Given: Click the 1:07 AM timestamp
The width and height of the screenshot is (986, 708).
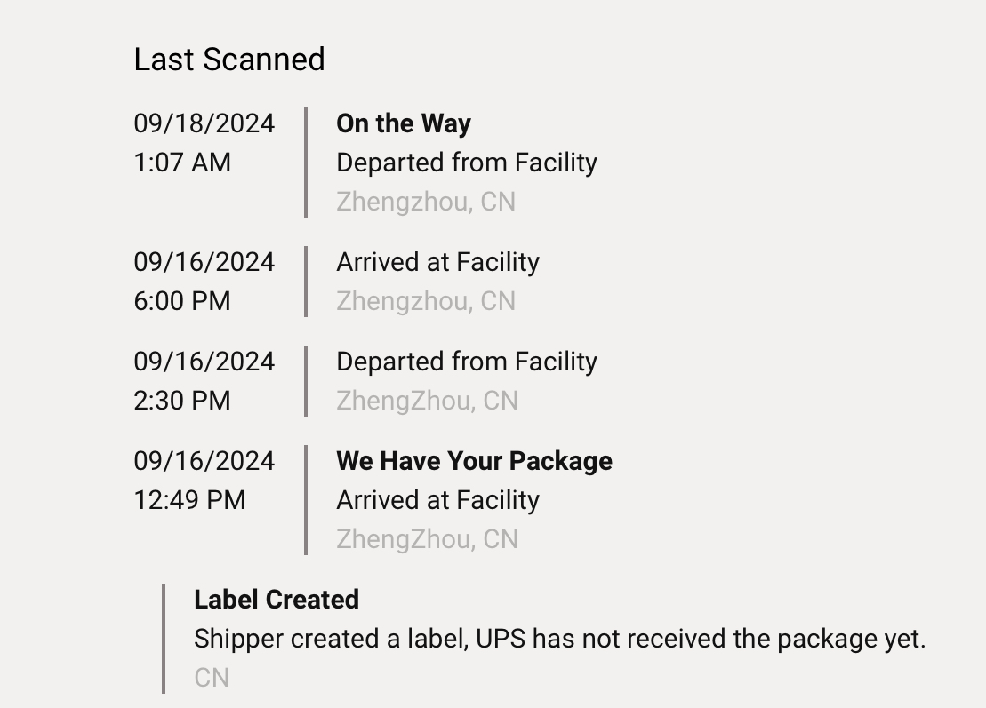Looking at the screenshot, I should pyautogui.click(x=182, y=163).
